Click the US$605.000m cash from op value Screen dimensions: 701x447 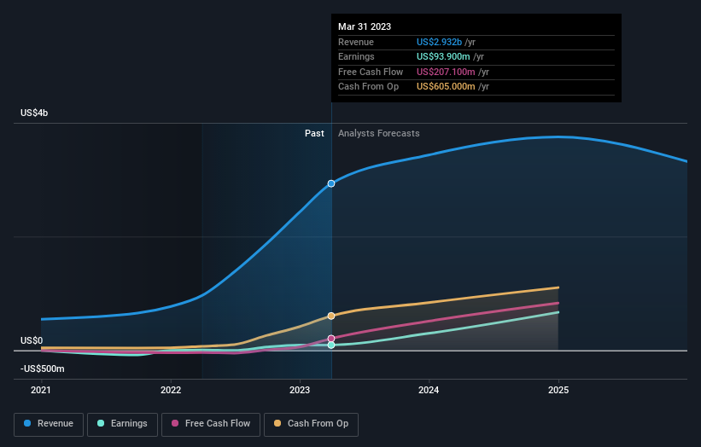[x=446, y=87]
